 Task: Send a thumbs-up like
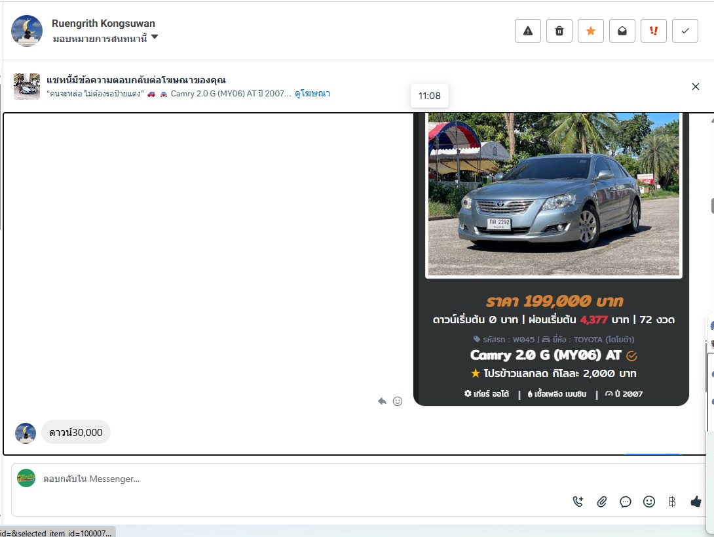pos(696,502)
